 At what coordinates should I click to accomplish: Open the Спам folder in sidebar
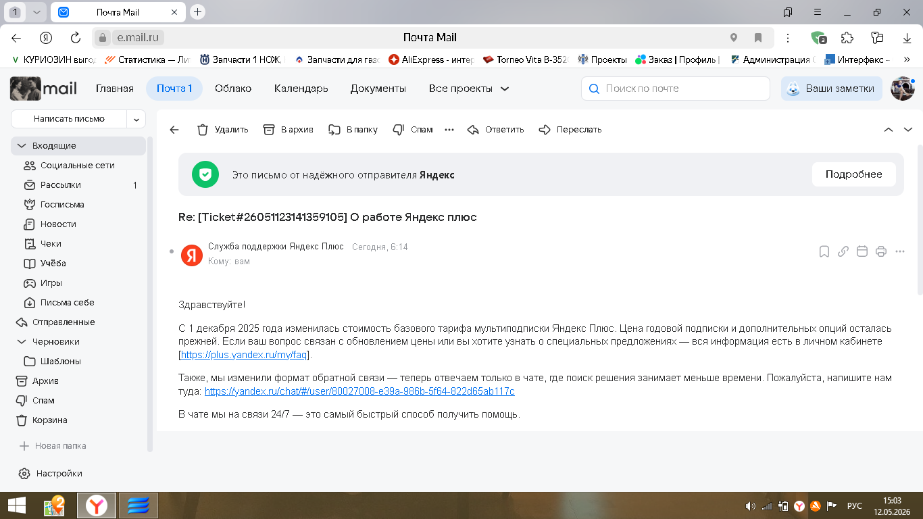coord(78,401)
